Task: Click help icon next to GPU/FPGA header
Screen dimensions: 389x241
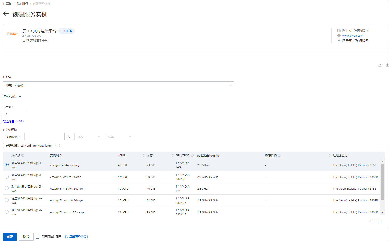Action: tap(192, 155)
